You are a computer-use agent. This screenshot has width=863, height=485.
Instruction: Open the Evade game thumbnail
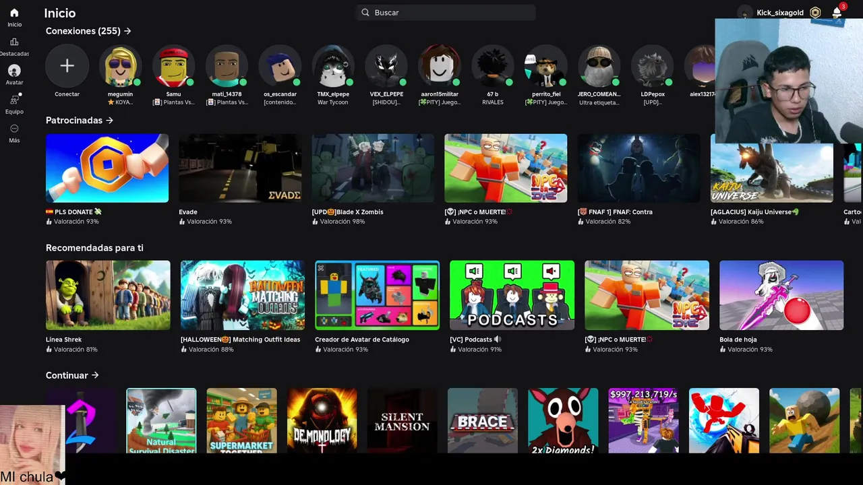[240, 168]
